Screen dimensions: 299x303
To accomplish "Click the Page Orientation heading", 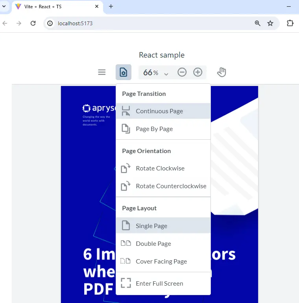I will (x=146, y=151).
